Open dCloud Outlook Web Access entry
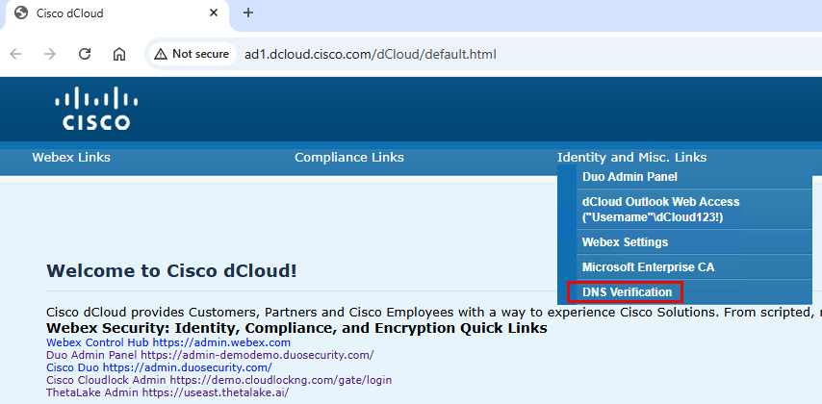 click(660, 210)
